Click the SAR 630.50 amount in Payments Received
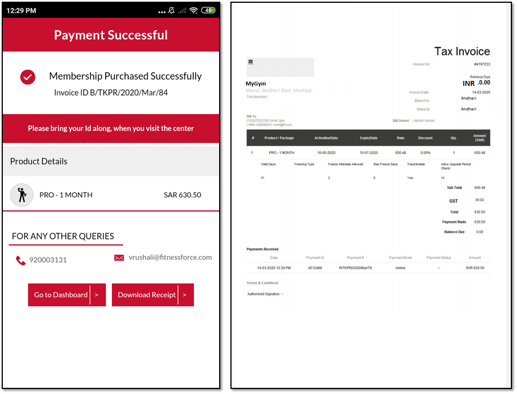The height and width of the screenshot is (394, 517). click(x=475, y=268)
